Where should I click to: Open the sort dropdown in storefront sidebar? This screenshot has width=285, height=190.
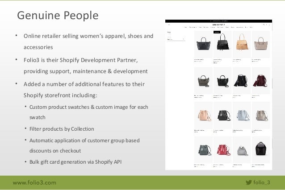(x=176, y=39)
